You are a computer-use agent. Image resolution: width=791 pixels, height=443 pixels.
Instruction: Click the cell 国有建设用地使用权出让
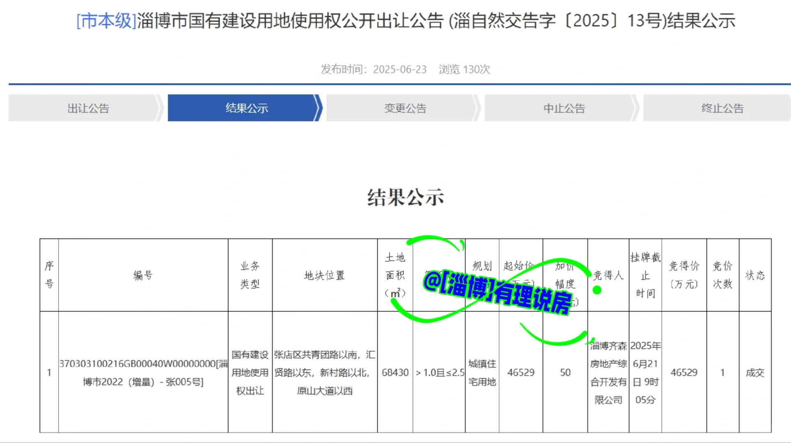(250, 372)
